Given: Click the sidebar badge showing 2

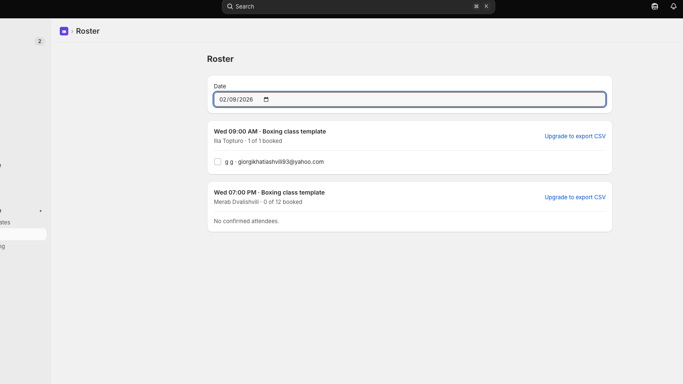Looking at the screenshot, I should click(40, 41).
